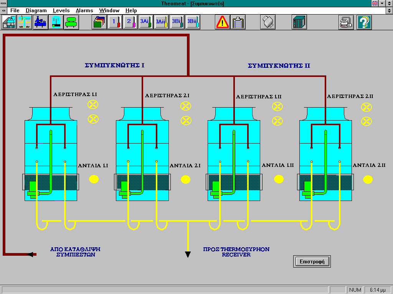Click the green receiver tanks icon
The height and width of the screenshot is (294, 393).
tap(71, 22)
